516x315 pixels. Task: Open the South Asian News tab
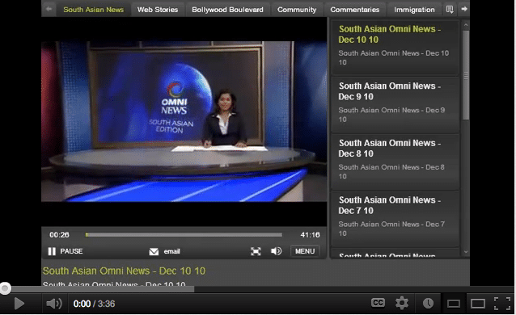coord(94,10)
